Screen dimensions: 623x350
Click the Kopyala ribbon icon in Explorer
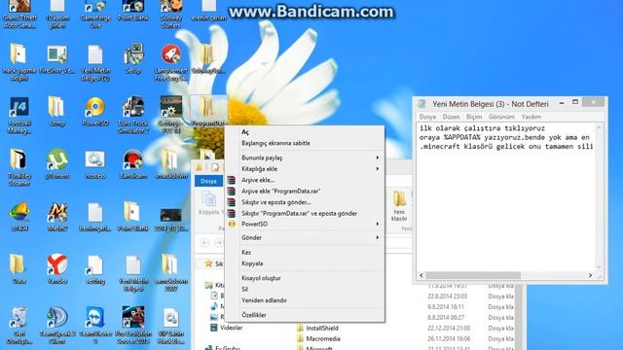[x=208, y=202]
